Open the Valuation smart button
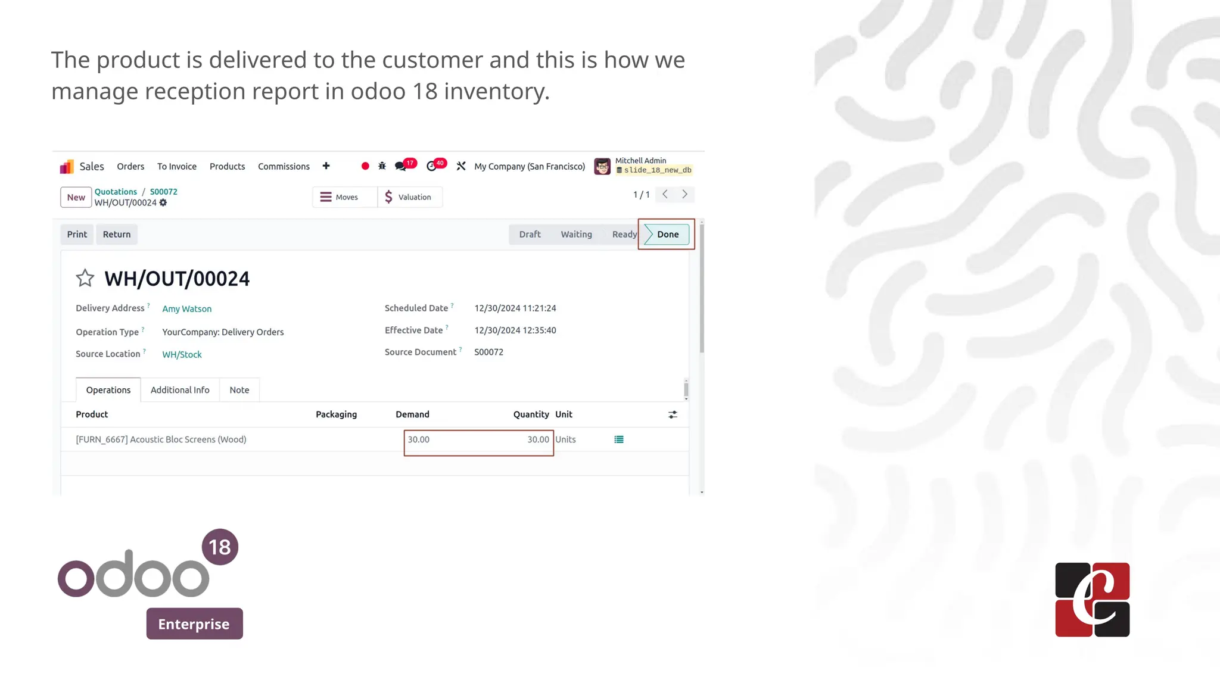The height and width of the screenshot is (686, 1220). point(410,197)
